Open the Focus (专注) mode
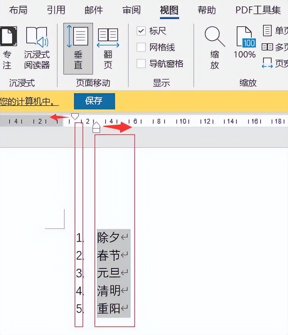This screenshot has width=288, height=335. (x=8, y=48)
